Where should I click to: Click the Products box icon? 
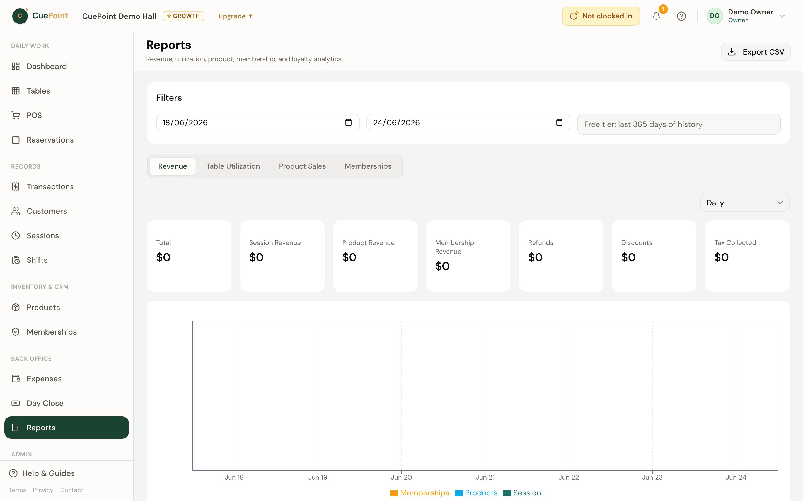click(16, 307)
